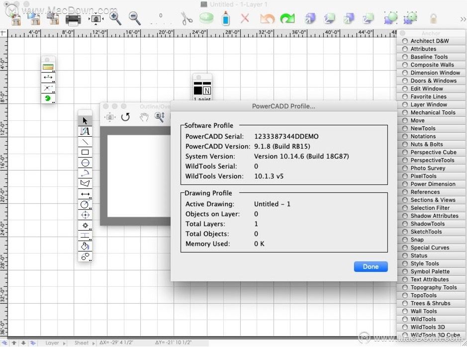Click the orange Undo arrow icon
Viewport: 467px width, 347px height.
[x=267, y=18]
